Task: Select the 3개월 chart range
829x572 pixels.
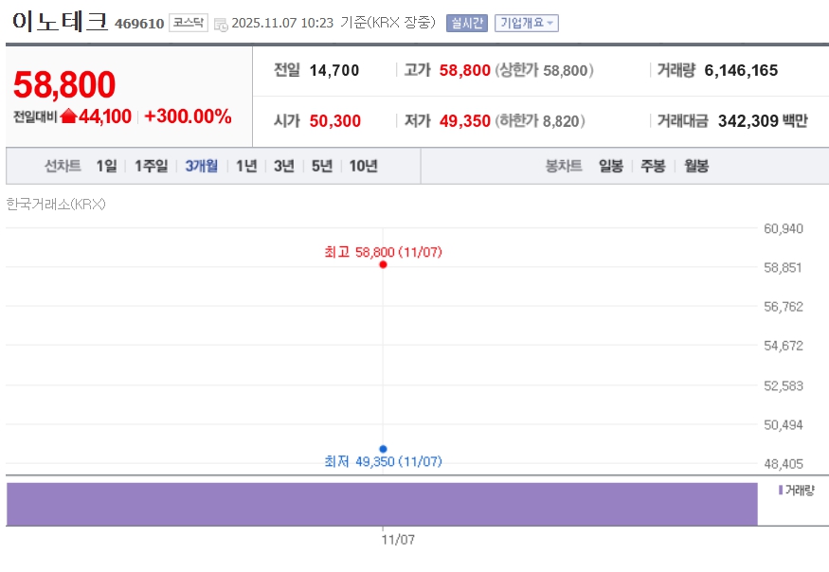Action: (x=201, y=166)
